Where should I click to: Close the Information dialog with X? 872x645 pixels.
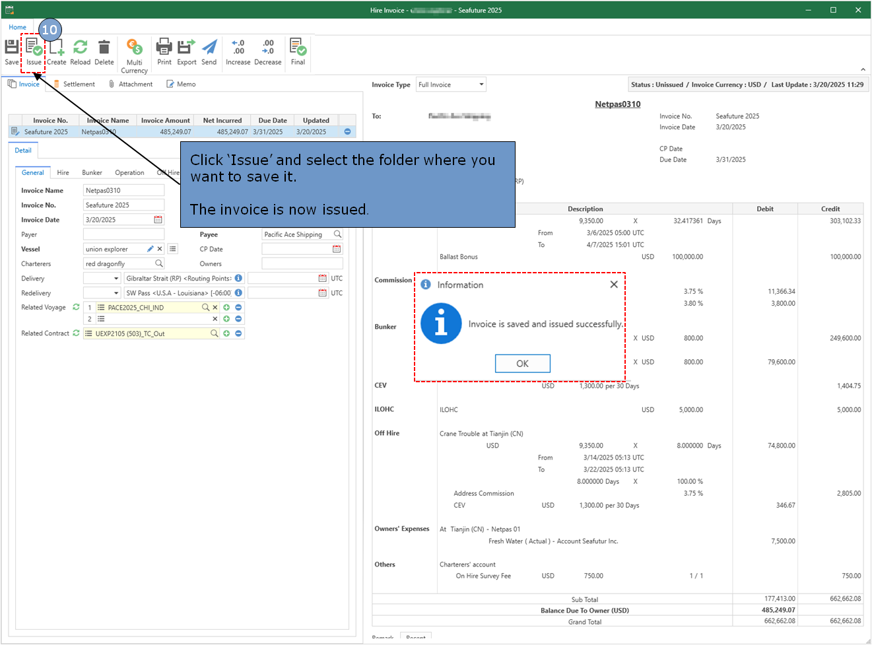pos(614,285)
